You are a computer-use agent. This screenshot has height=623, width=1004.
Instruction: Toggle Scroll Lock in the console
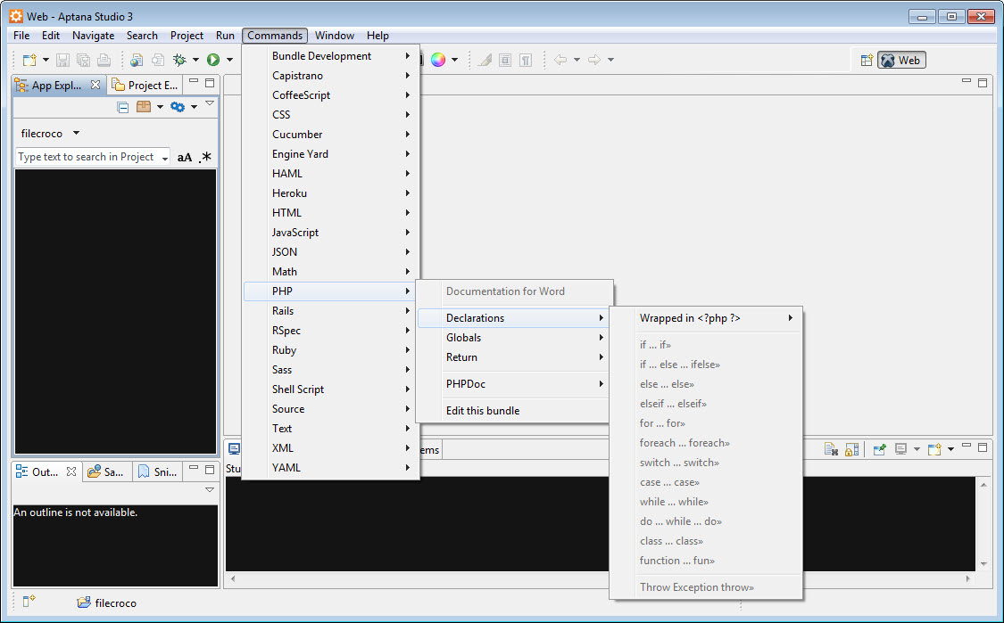(x=852, y=449)
